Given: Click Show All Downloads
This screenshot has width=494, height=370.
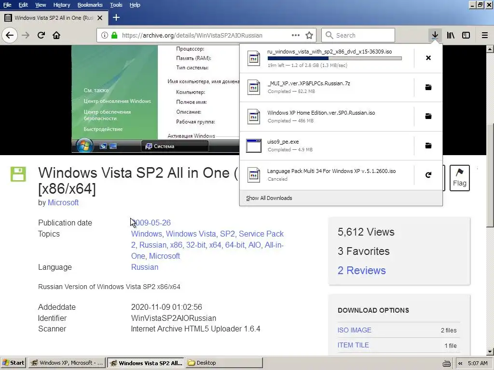Looking at the screenshot, I should click(x=269, y=198).
